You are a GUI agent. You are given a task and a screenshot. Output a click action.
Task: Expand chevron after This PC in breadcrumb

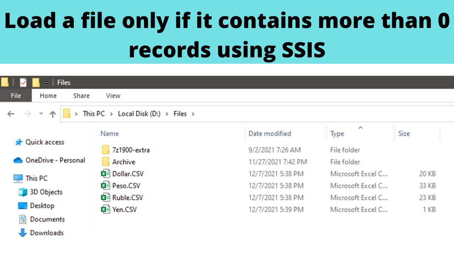click(111, 114)
